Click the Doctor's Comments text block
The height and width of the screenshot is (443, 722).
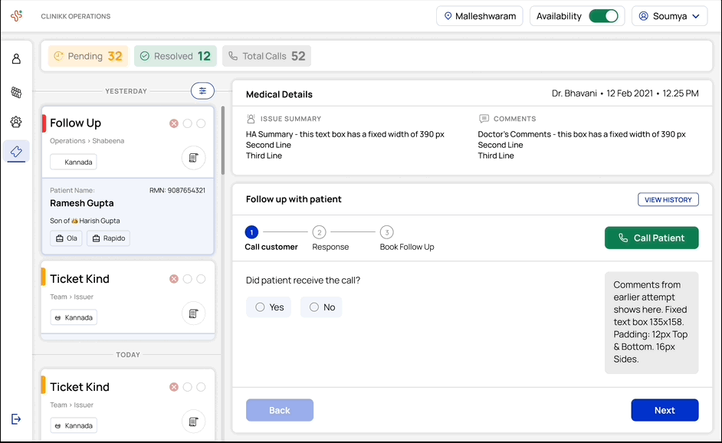(582, 145)
